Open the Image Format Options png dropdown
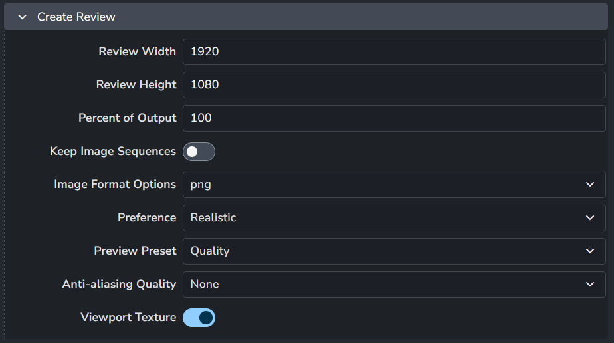The width and height of the screenshot is (614, 343). coord(394,184)
